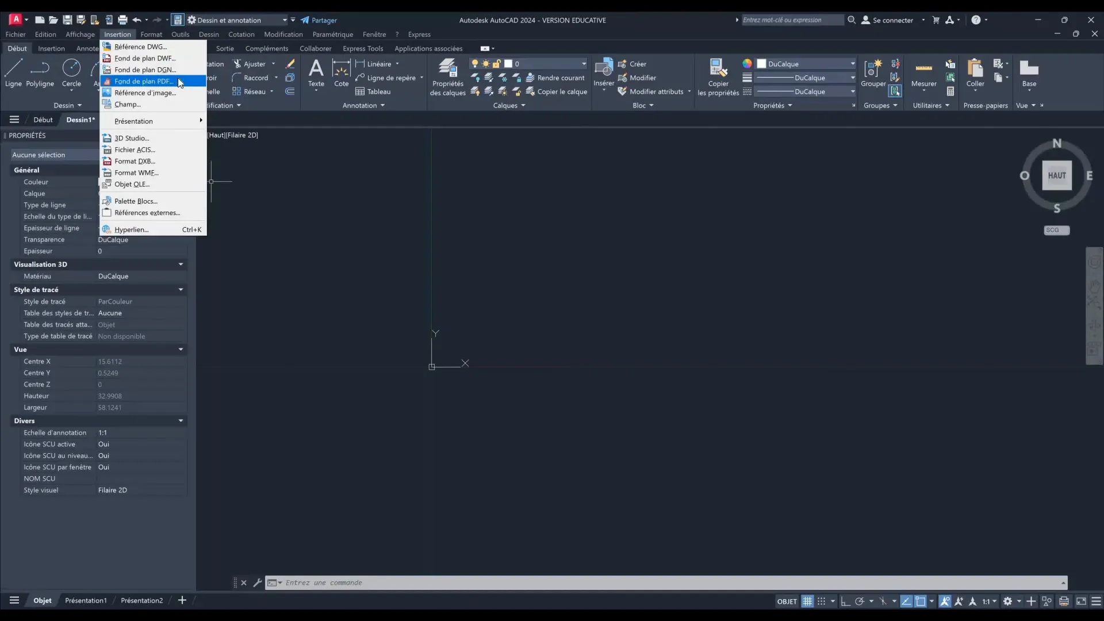Collapse the Style de tracé section
This screenshot has height=621, width=1104.
tap(181, 290)
